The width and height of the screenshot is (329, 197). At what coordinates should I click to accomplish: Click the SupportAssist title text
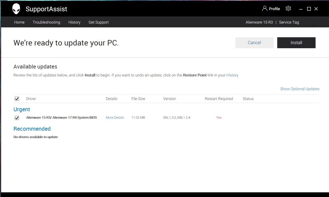click(x=46, y=9)
